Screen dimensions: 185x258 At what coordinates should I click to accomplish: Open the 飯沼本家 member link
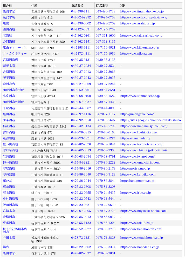click(9, 11)
